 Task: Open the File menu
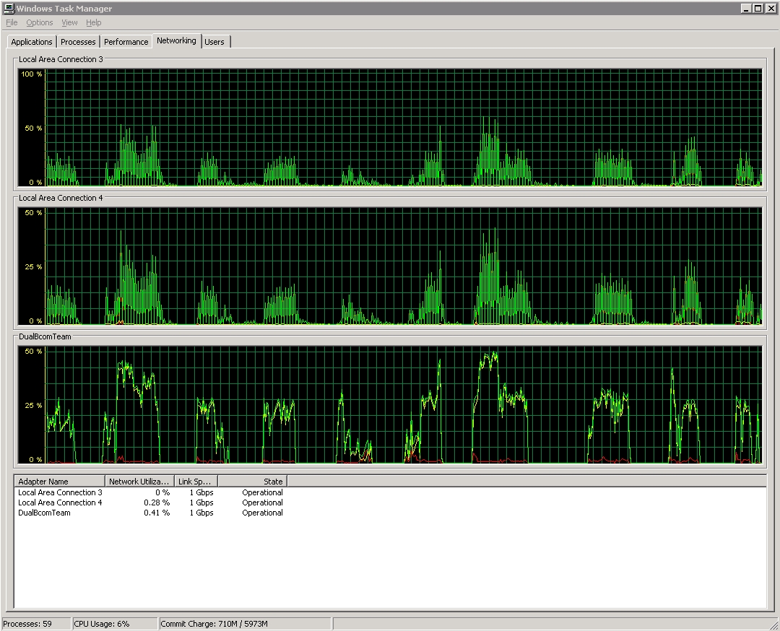pos(11,22)
